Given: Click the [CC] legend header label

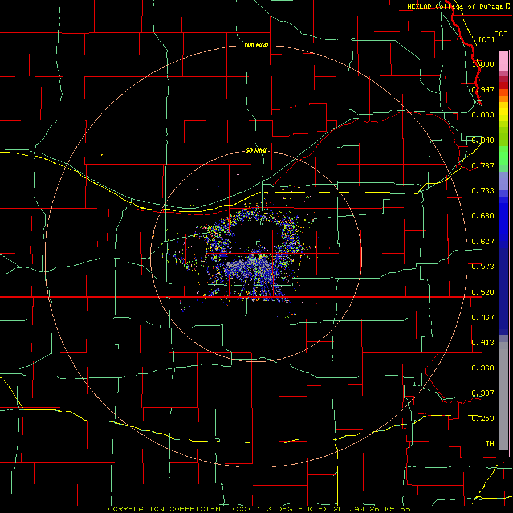Looking at the screenshot, I should tap(486, 39).
